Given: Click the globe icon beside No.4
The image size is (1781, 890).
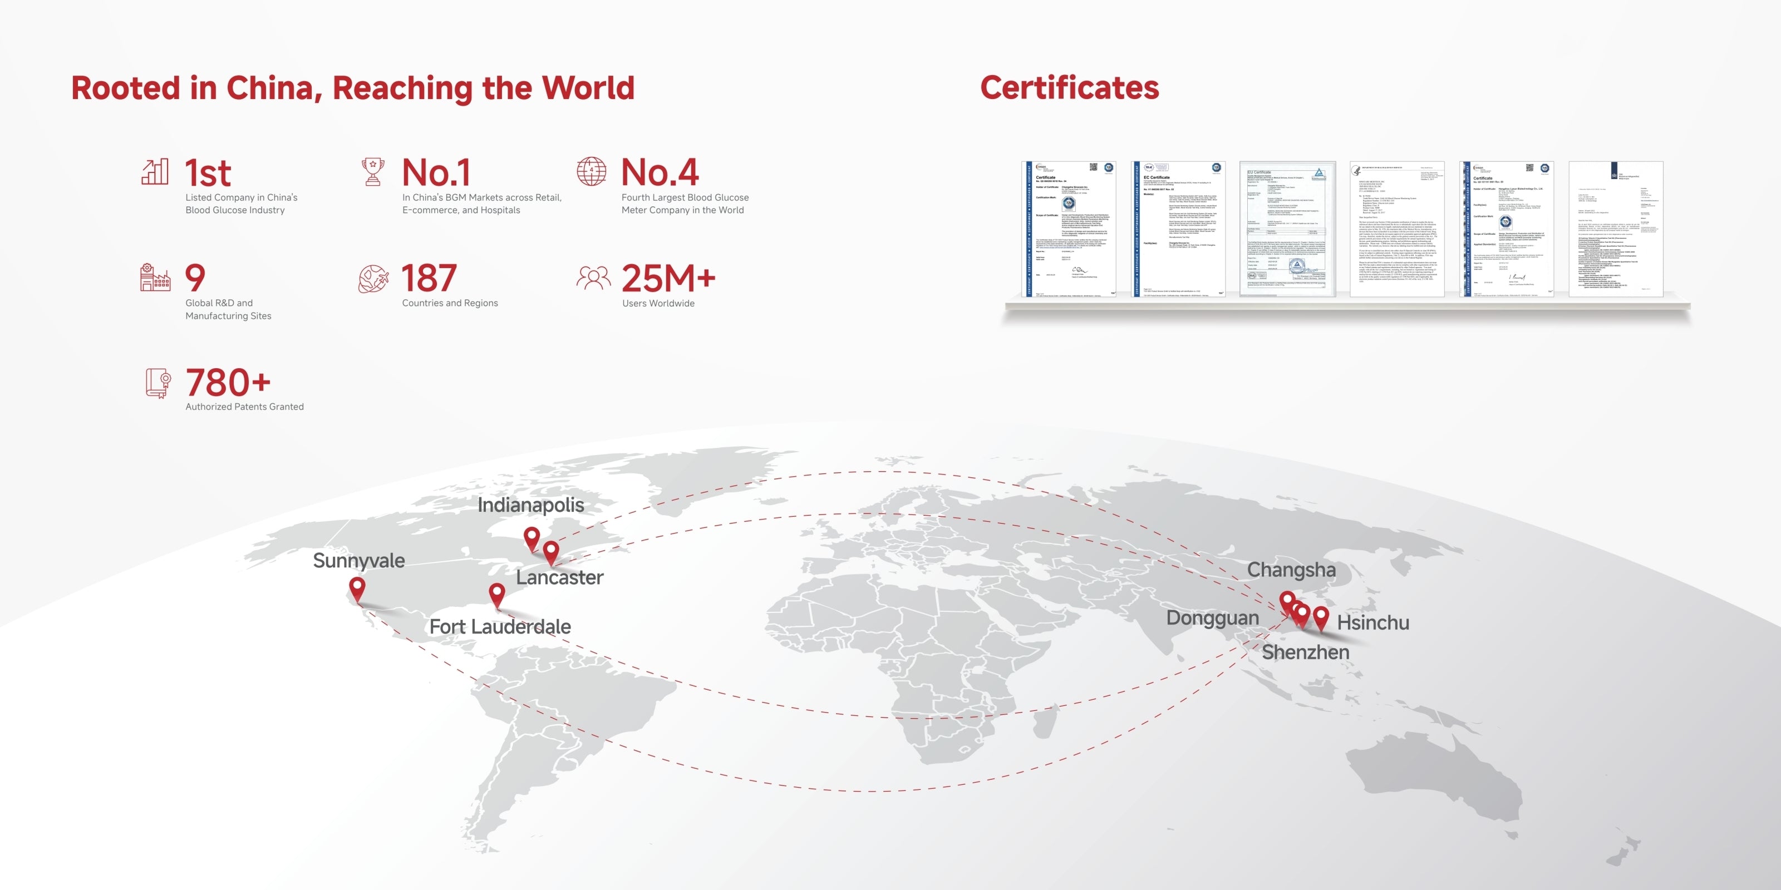Looking at the screenshot, I should [x=591, y=171].
